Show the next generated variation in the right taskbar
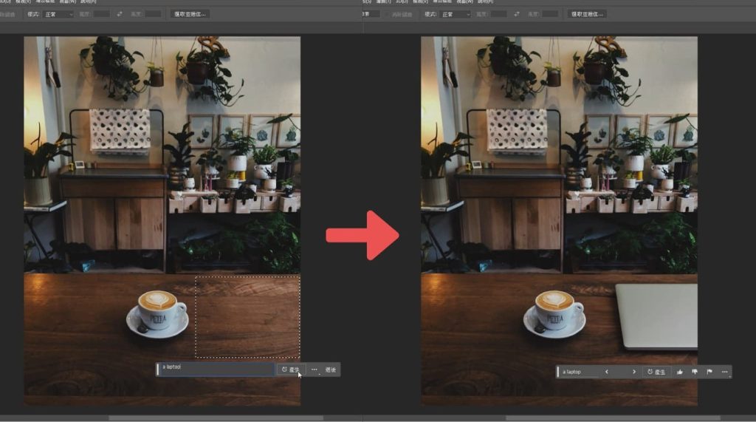The image size is (756, 422). click(x=634, y=372)
